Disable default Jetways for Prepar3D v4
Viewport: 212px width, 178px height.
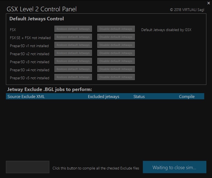tap(116, 69)
